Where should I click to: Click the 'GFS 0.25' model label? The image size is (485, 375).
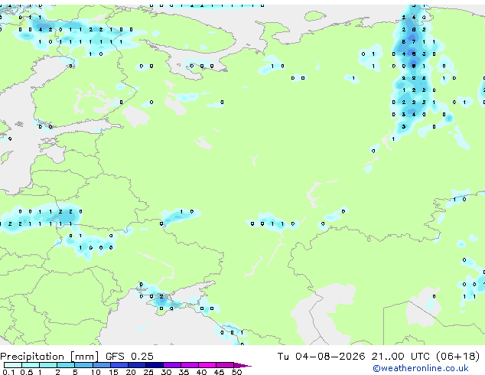click(x=129, y=357)
